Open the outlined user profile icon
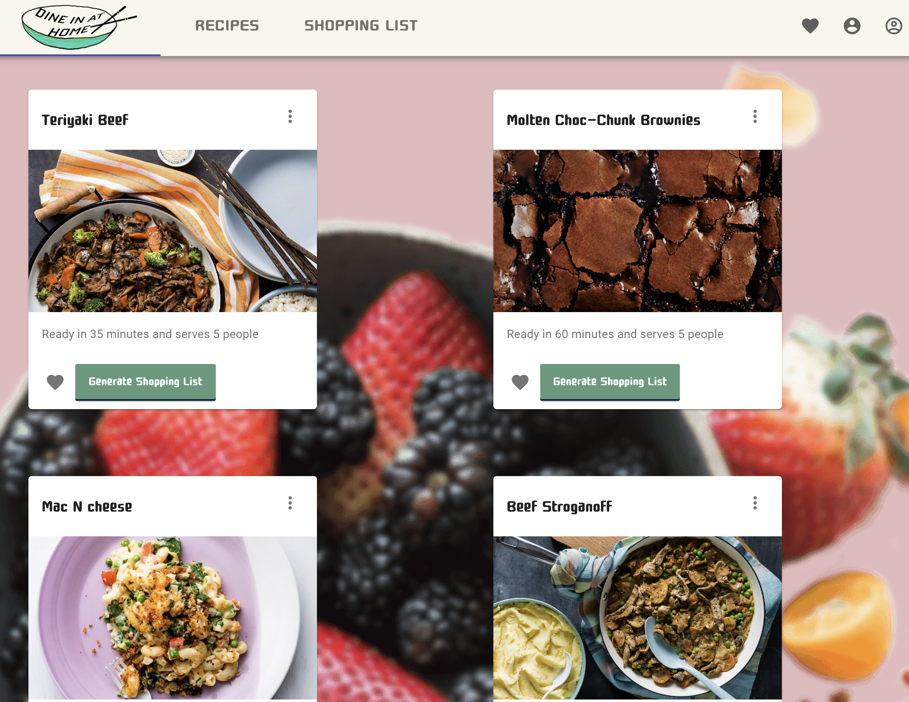This screenshot has height=702, width=909. pos(894,26)
